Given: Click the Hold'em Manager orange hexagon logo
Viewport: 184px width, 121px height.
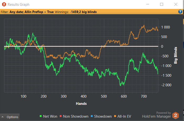Looking at the screenshot, I should [x=176, y=115].
